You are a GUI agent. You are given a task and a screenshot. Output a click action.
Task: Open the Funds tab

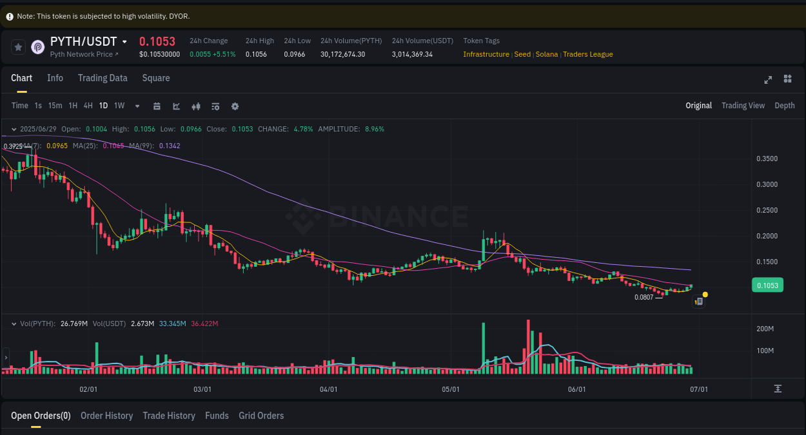click(217, 416)
